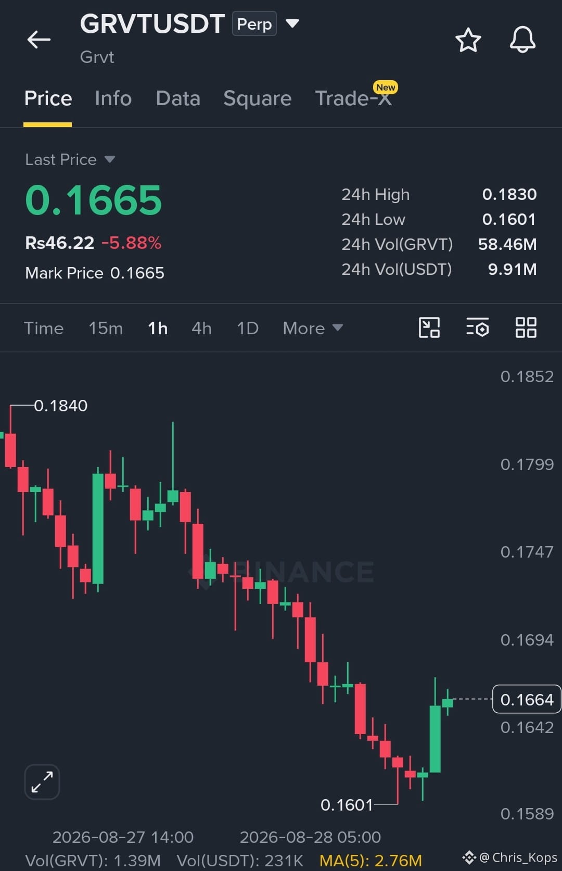Tap the 0.1840 high price marker

coord(61,406)
